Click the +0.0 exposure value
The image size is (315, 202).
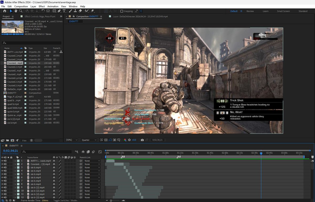point(134,140)
